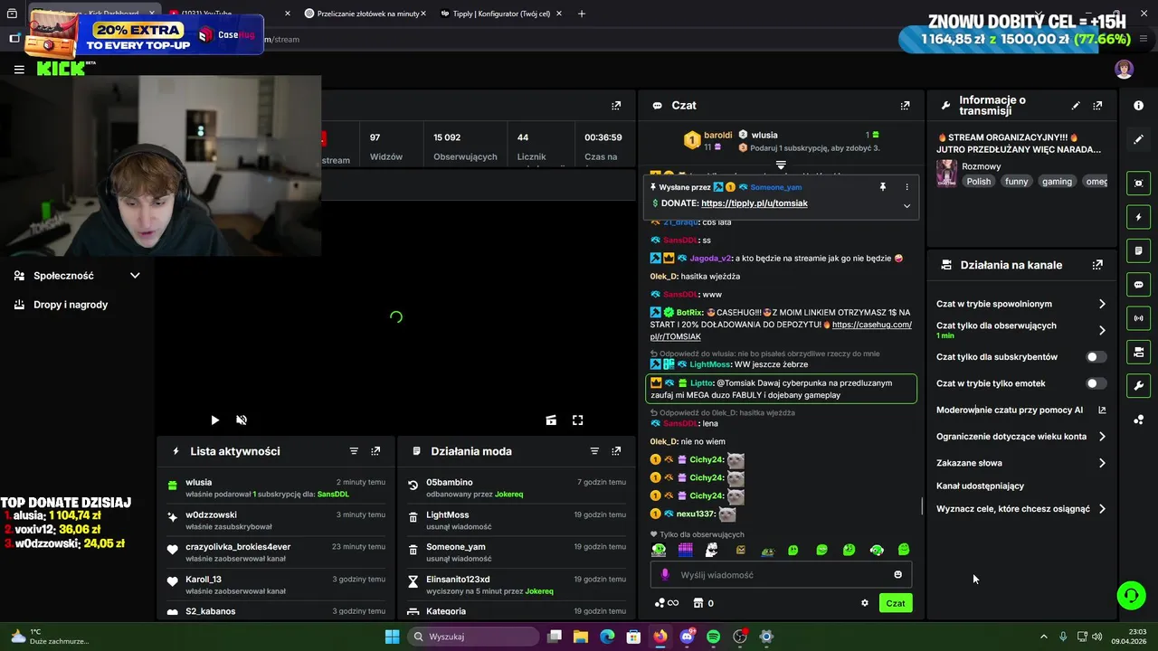Expand the pinned message chevron
The height and width of the screenshot is (651, 1158).
coord(906,205)
